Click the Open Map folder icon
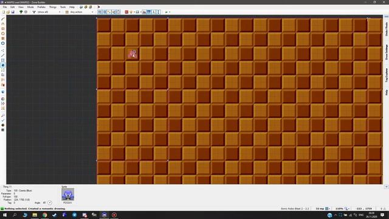The height and width of the screenshot is (219, 389). [x=8, y=12]
